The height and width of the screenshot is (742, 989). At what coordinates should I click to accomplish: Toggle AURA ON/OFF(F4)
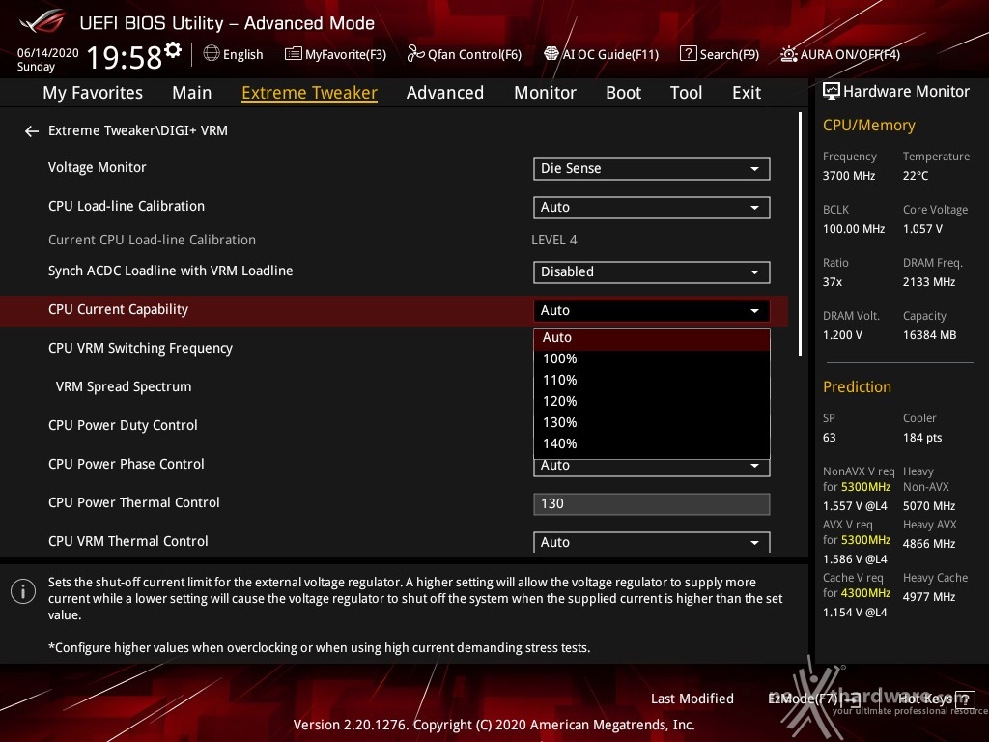click(x=840, y=54)
